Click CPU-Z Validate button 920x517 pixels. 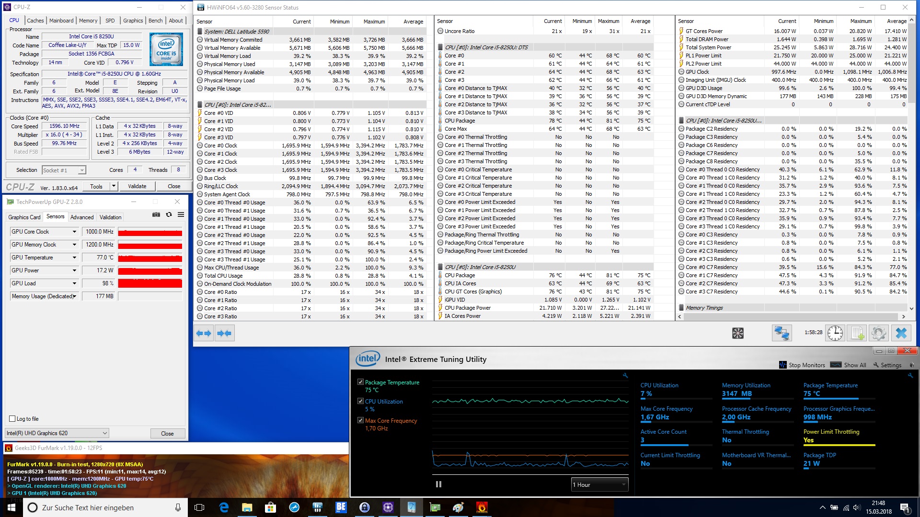pos(137,186)
